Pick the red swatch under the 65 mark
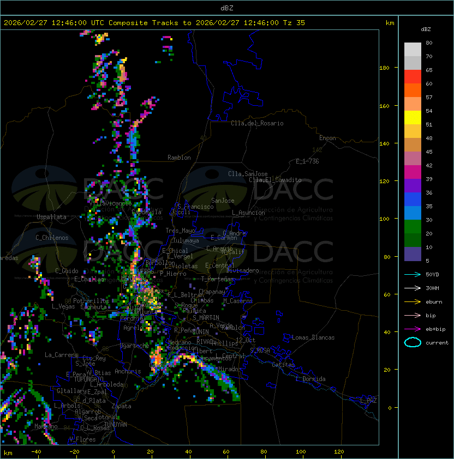The height and width of the screenshot is (459, 454). pyautogui.click(x=413, y=77)
